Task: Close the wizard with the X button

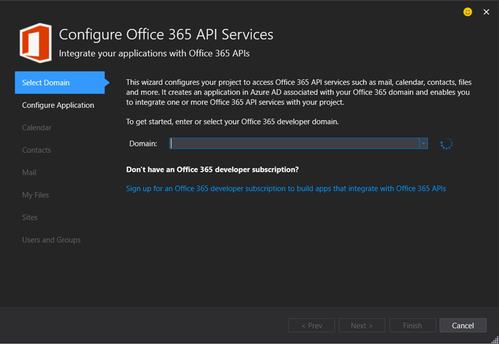Action: pyautogui.click(x=487, y=12)
